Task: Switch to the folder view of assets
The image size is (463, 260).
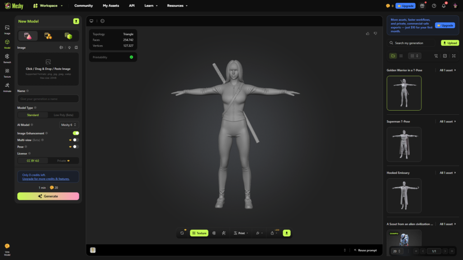Action: tap(393, 56)
